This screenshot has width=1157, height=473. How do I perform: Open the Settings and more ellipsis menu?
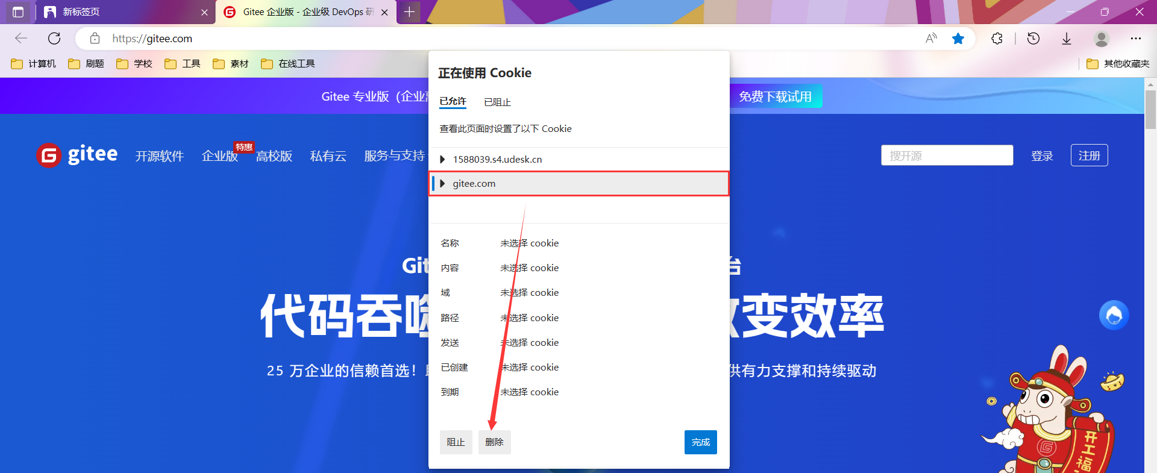(1136, 39)
